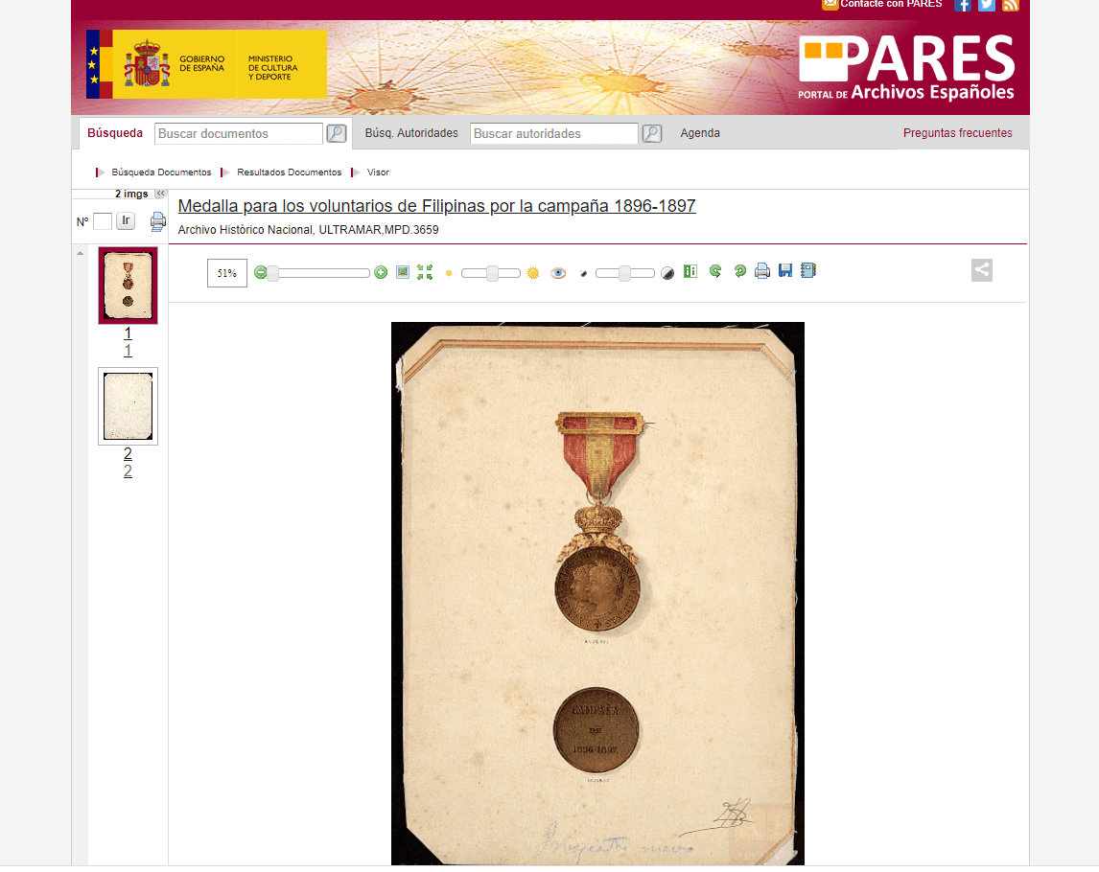Save the image with the floppy disk icon

[785, 271]
